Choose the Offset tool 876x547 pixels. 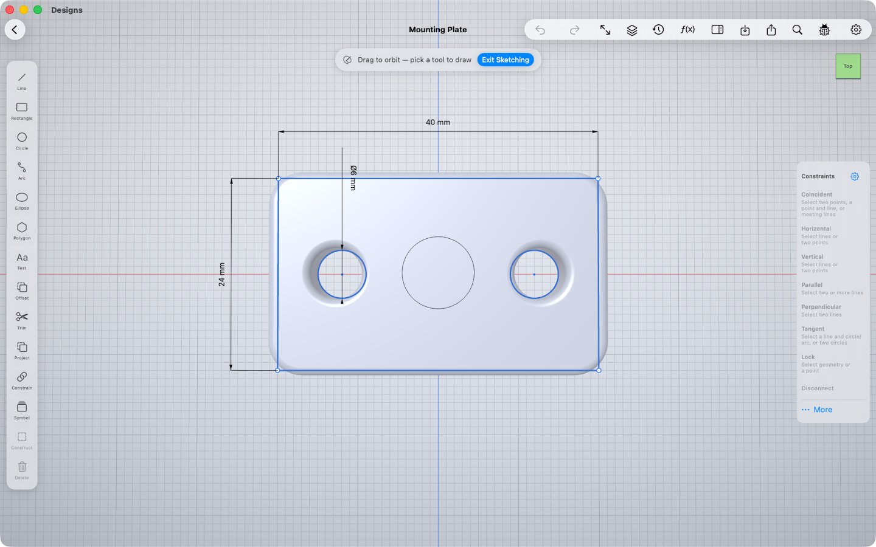[22, 290]
